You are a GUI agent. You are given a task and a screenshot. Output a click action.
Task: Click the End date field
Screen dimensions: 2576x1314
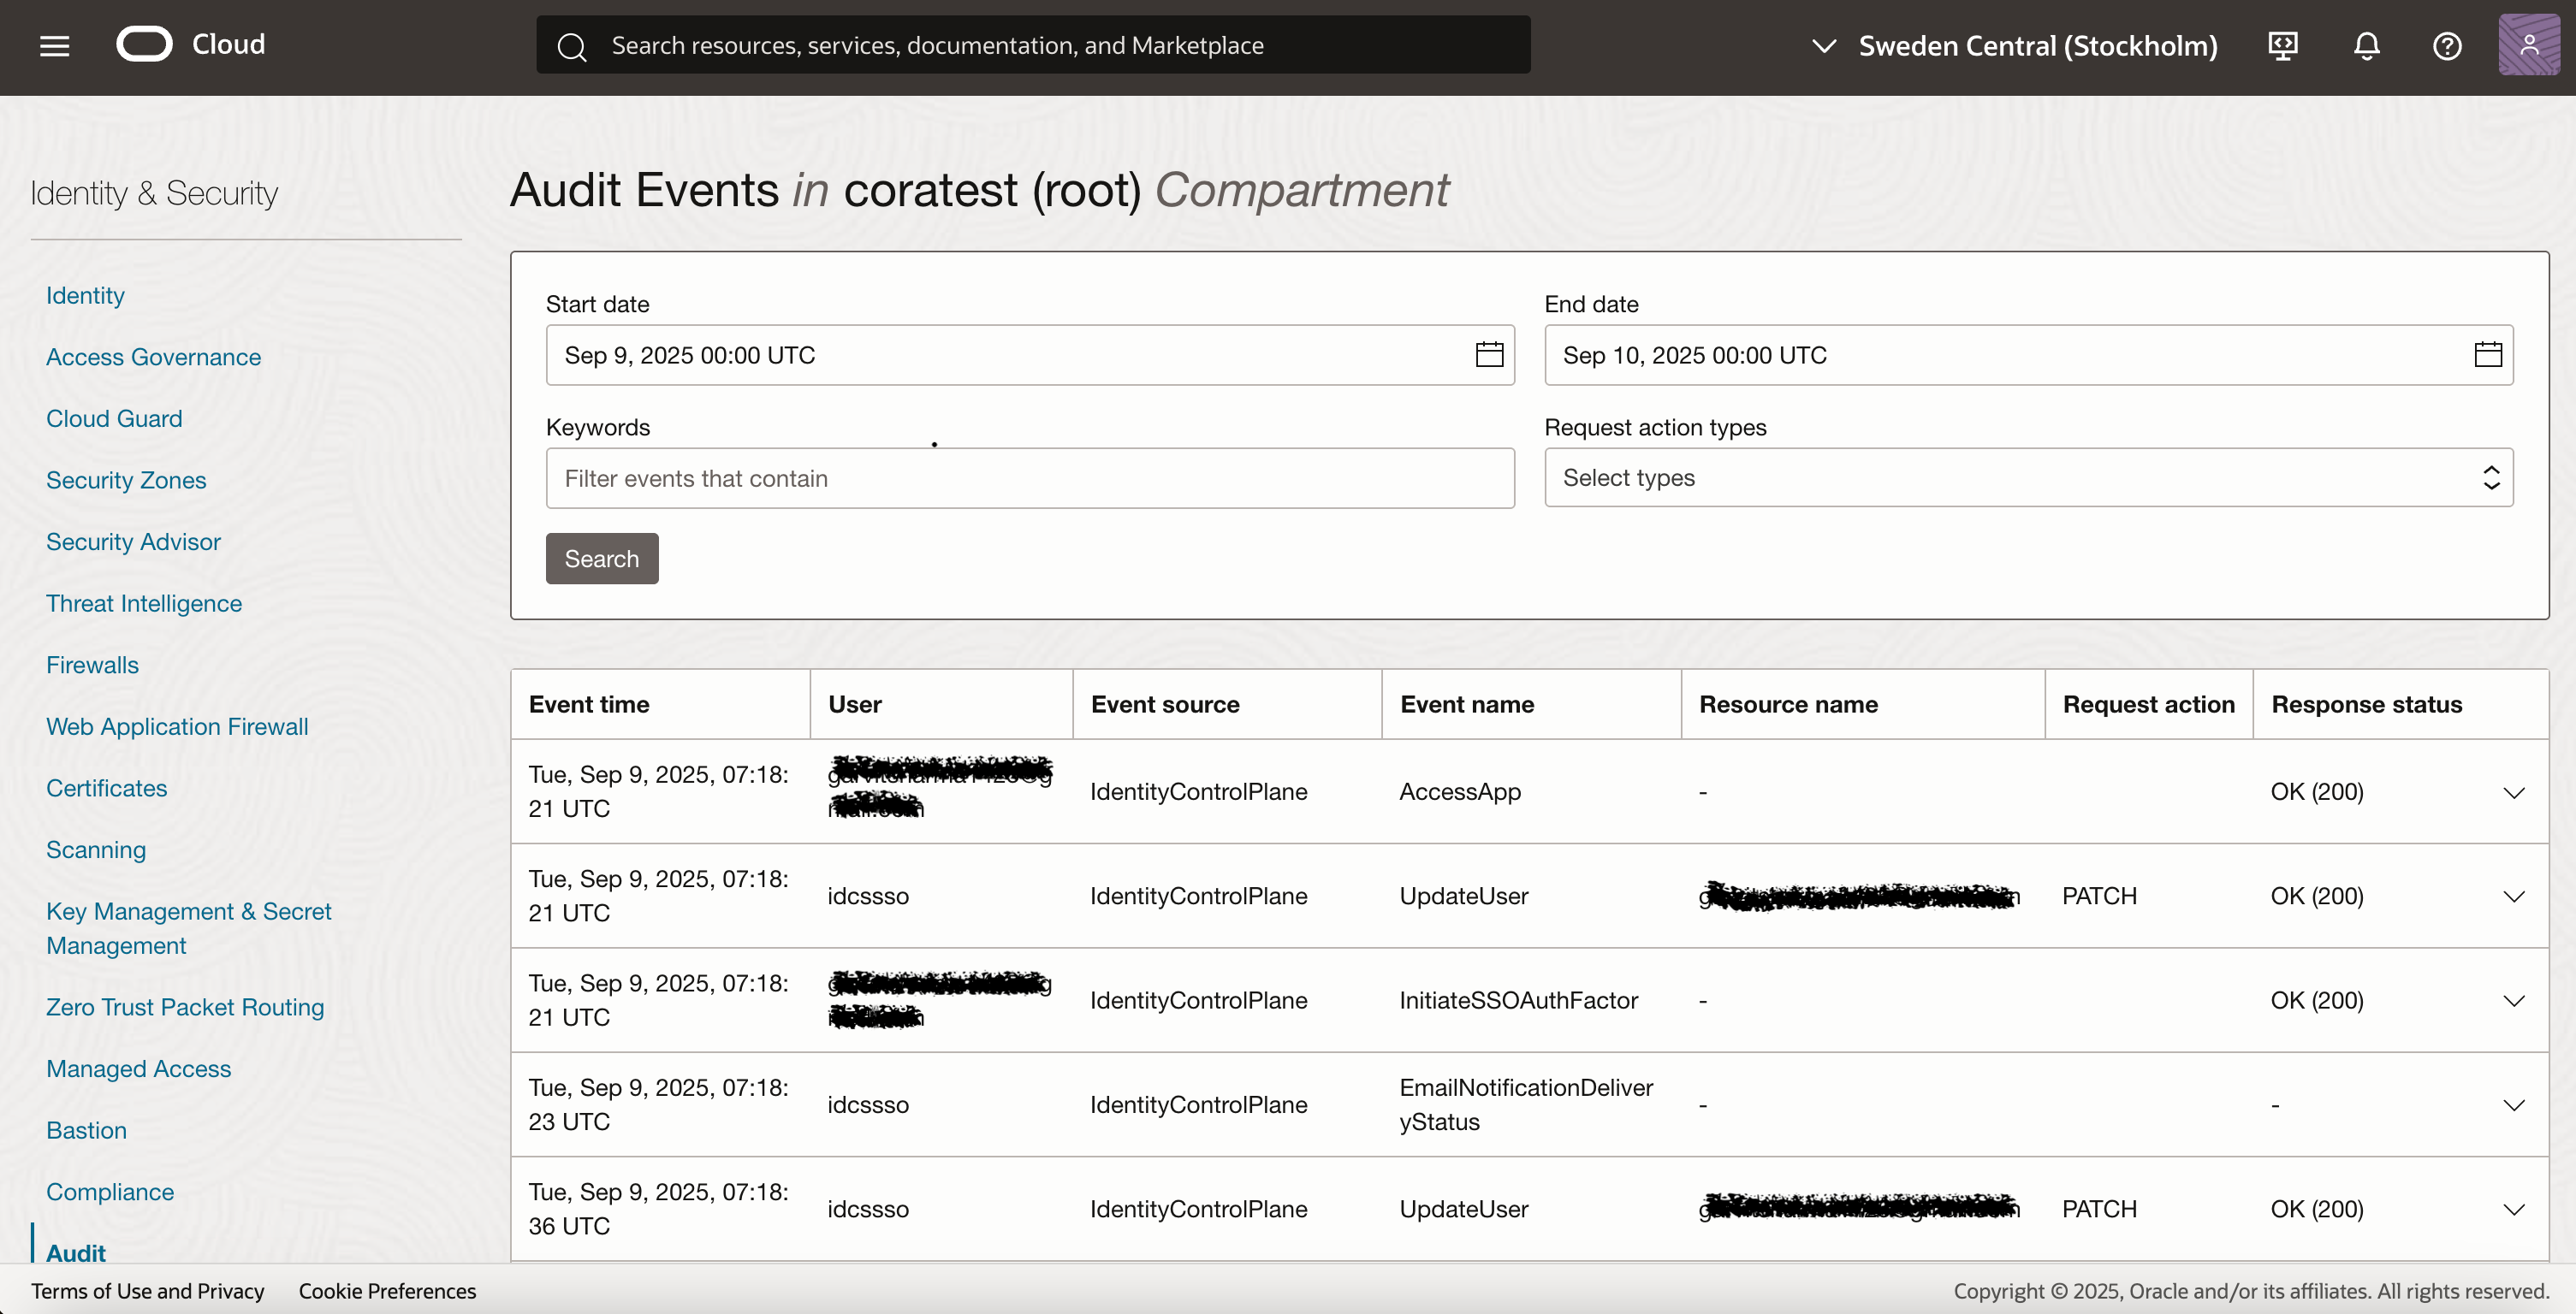click(2028, 355)
